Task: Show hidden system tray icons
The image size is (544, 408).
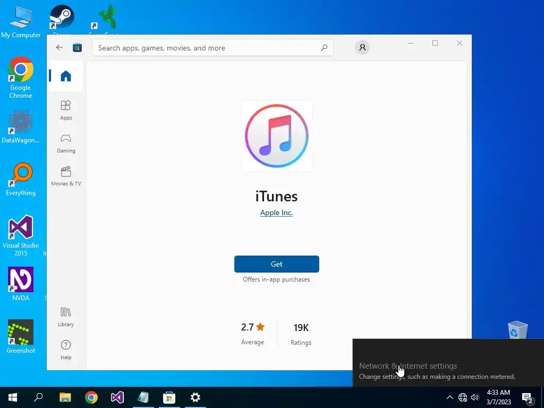Action: click(x=449, y=397)
